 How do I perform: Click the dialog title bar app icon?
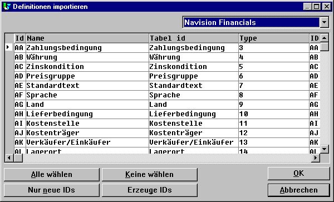click(x=7, y=7)
